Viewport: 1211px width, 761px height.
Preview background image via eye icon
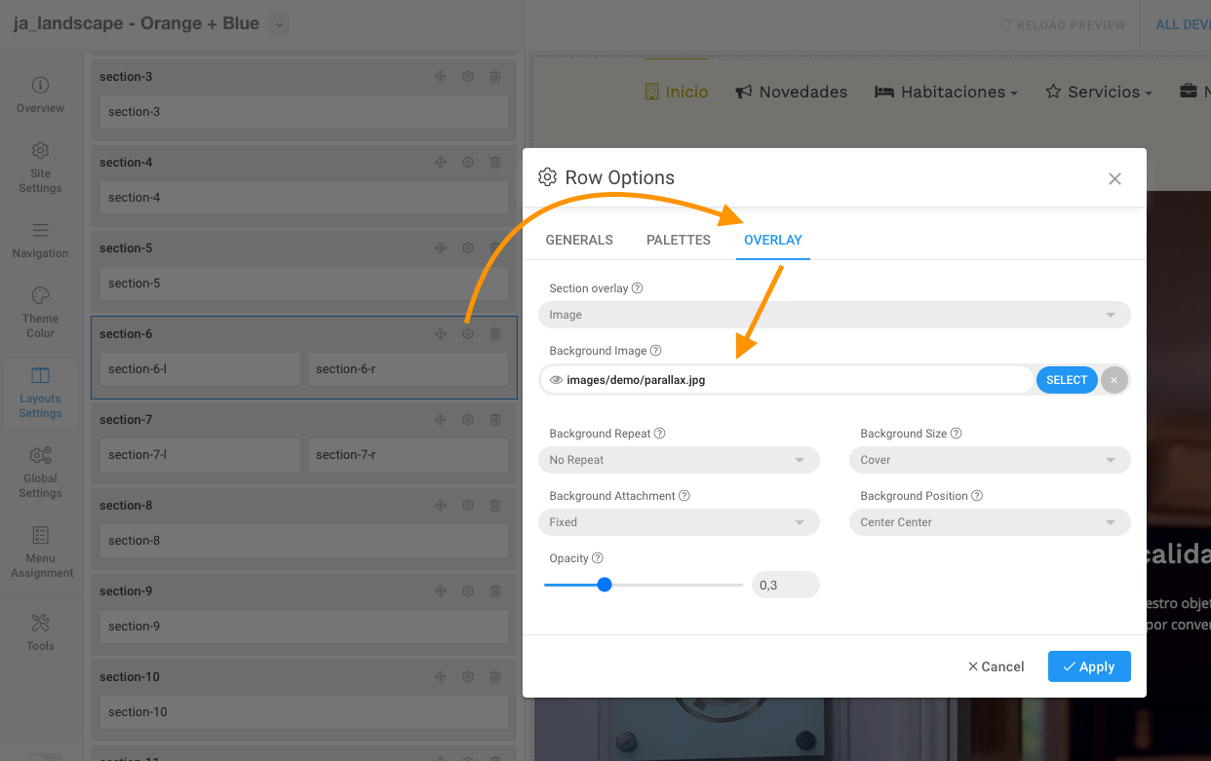pos(556,380)
